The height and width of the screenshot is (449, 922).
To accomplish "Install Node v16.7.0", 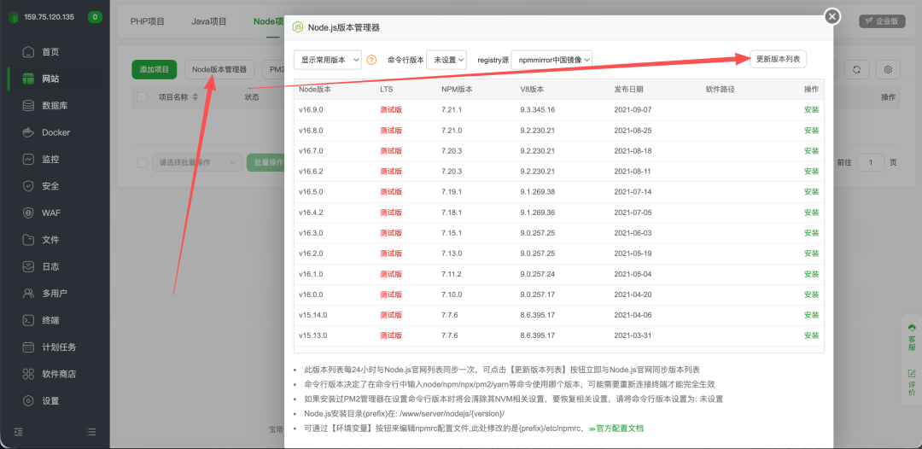I will (812, 151).
